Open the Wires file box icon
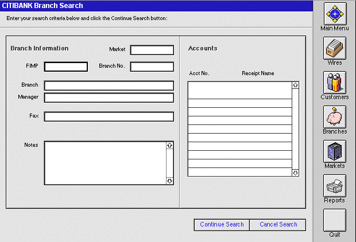This screenshot has width=356, height=242. 335,48
